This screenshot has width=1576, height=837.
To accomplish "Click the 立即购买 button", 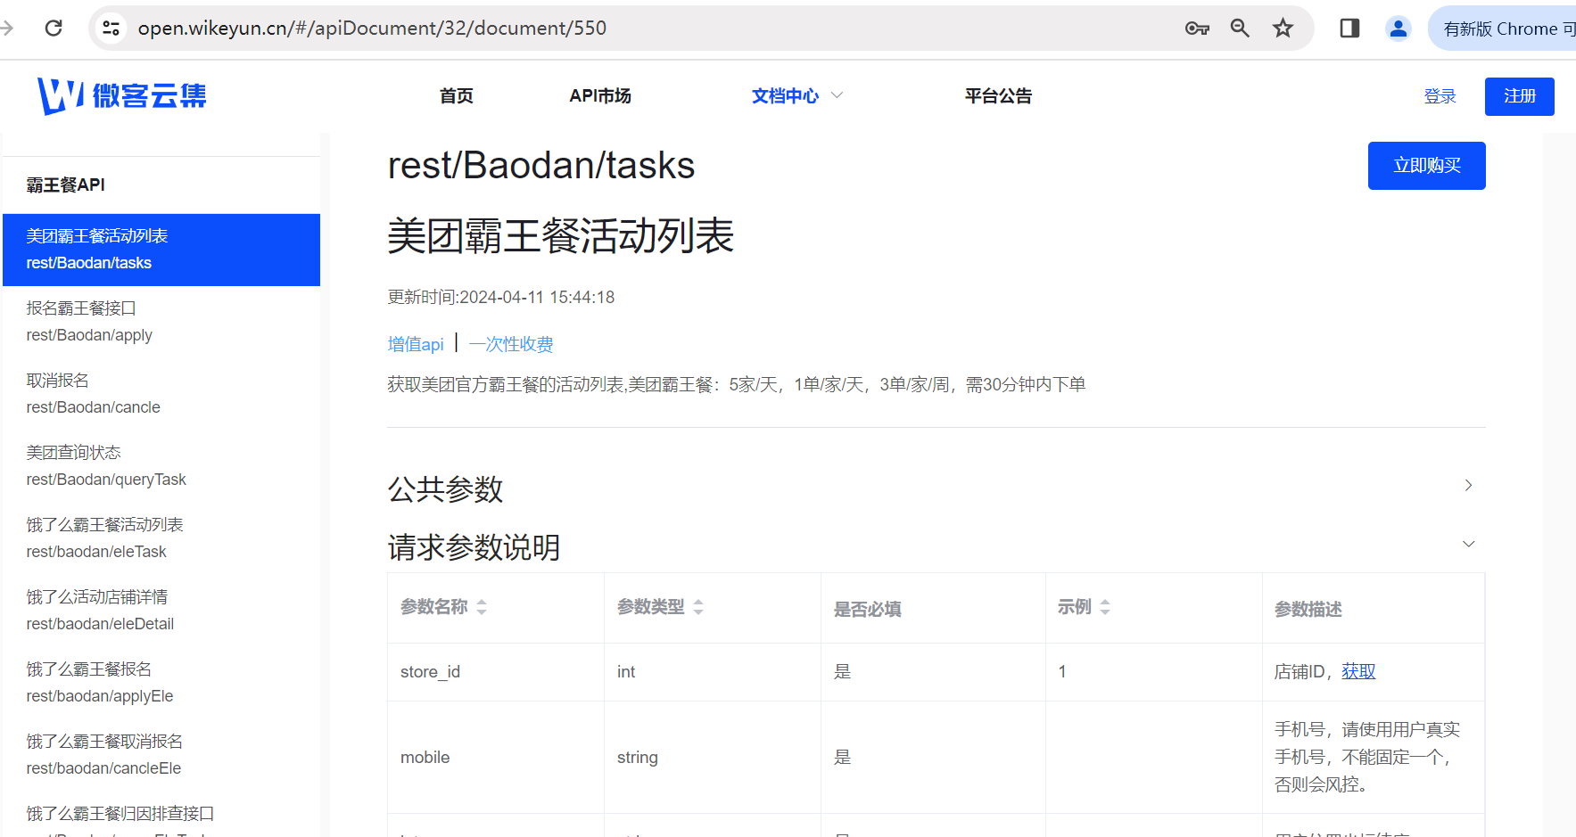I will (x=1427, y=166).
